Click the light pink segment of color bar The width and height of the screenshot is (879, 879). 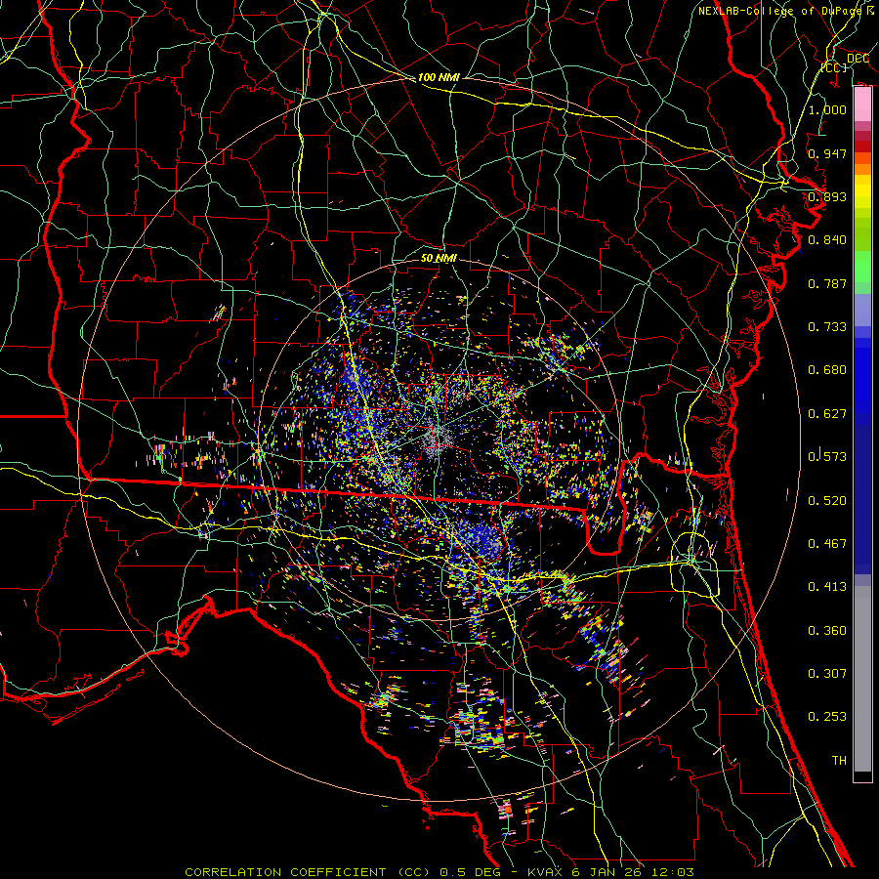(862, 105)
